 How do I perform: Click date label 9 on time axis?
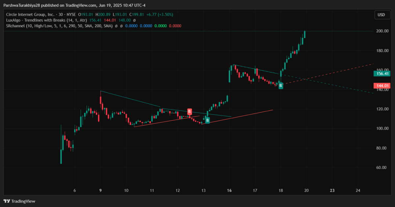click(x=100, y=191)
